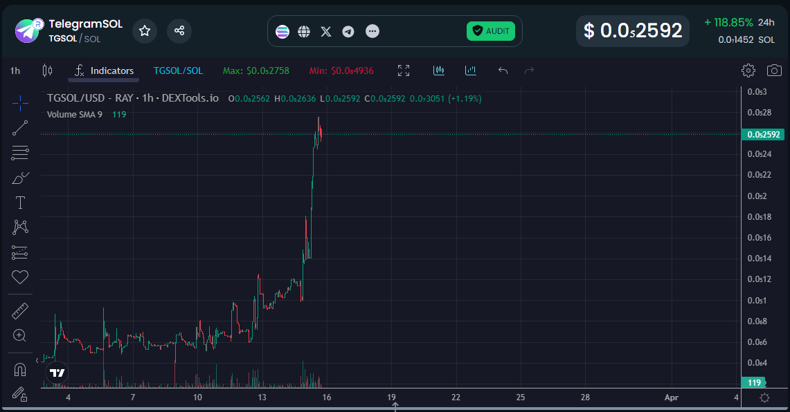Open the Telegram social link icon
The width and height of the screenshot is (790, 412).
(x=348, y=32)
